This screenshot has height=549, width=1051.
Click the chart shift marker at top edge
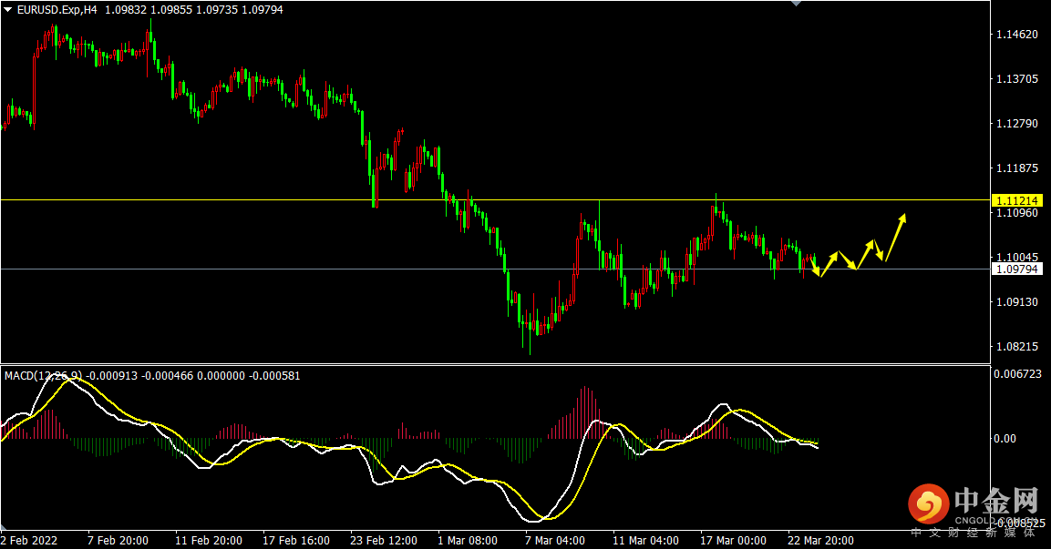(796, 4)
